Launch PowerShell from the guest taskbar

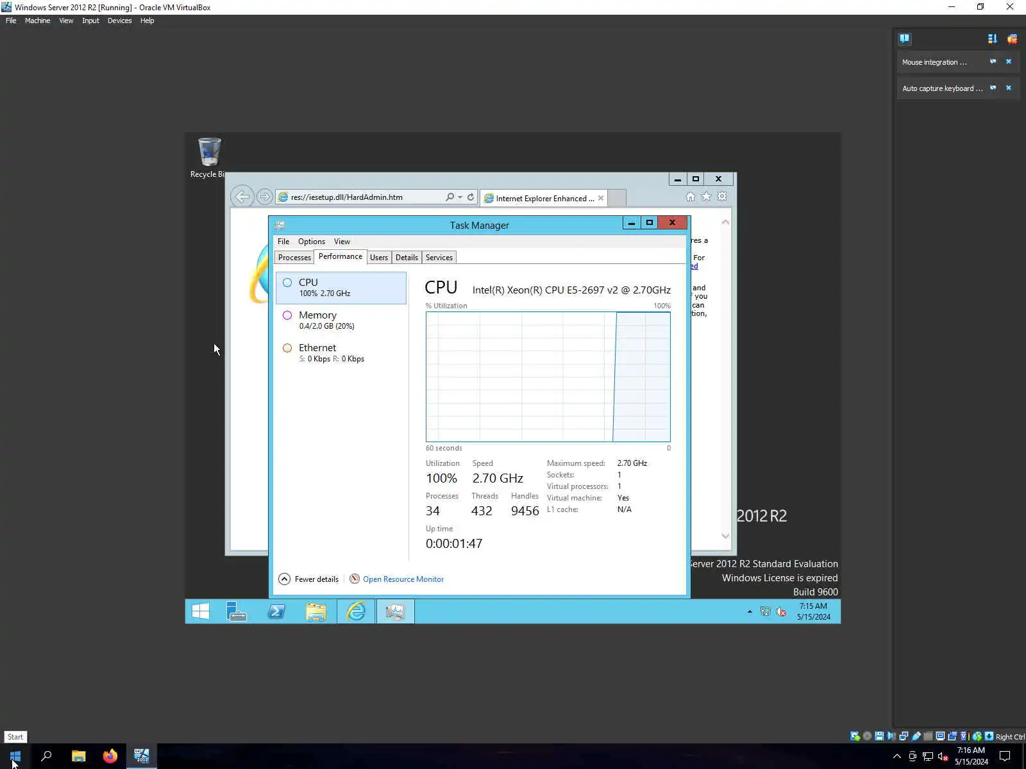point(276,611)
